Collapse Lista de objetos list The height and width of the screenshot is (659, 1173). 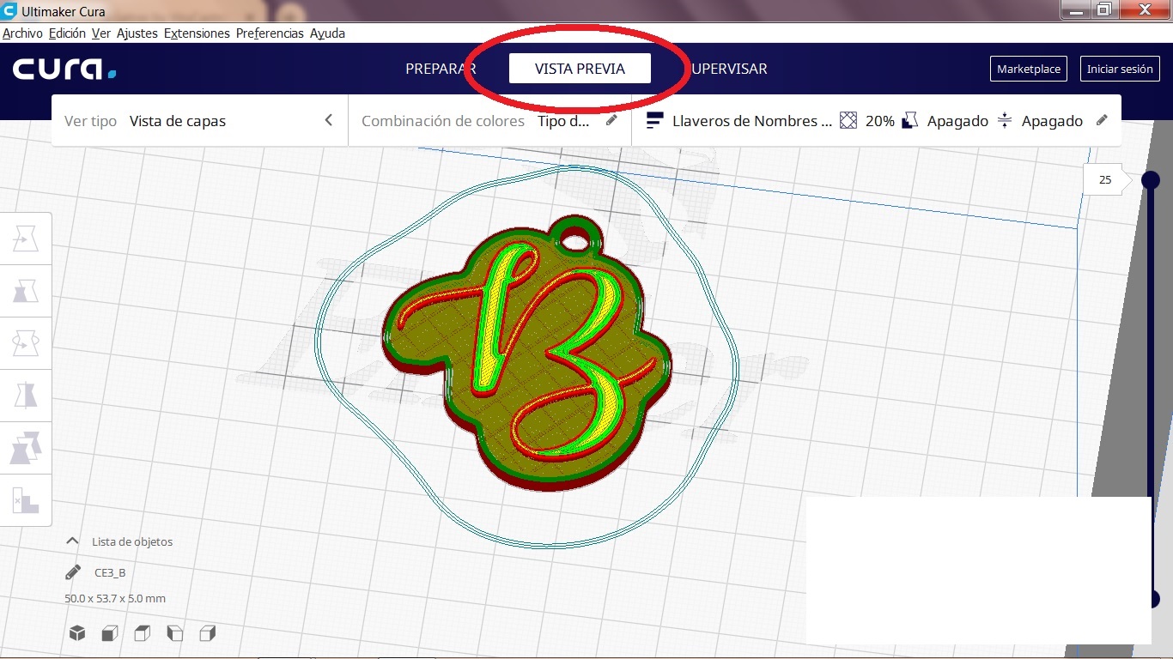click(73, 541)
